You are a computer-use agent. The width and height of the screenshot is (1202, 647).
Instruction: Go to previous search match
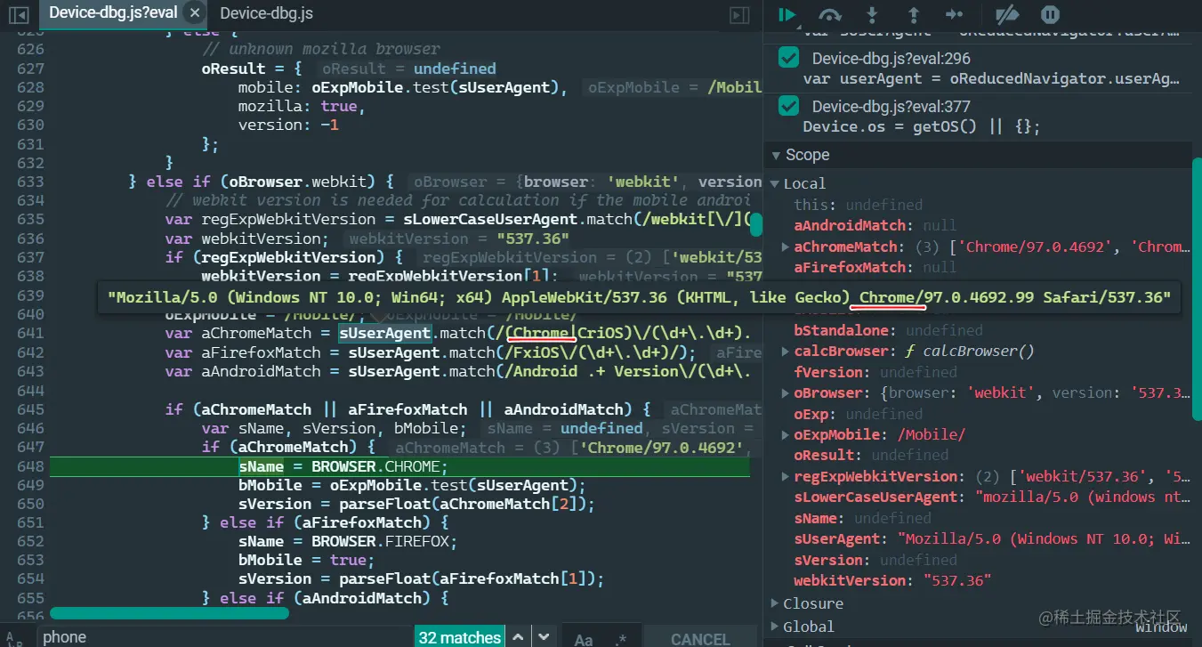click(x=518, y=637)
